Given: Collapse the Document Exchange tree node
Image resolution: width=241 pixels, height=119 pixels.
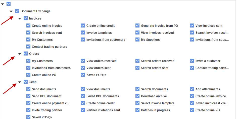Looking at the screenshot, I should point(11,11).
